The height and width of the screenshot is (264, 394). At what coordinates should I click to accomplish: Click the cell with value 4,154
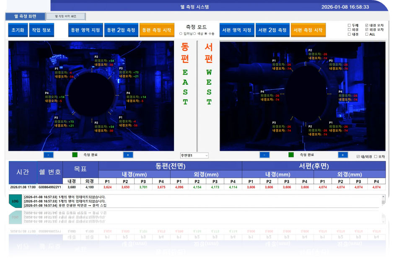(x=197, y=187)
